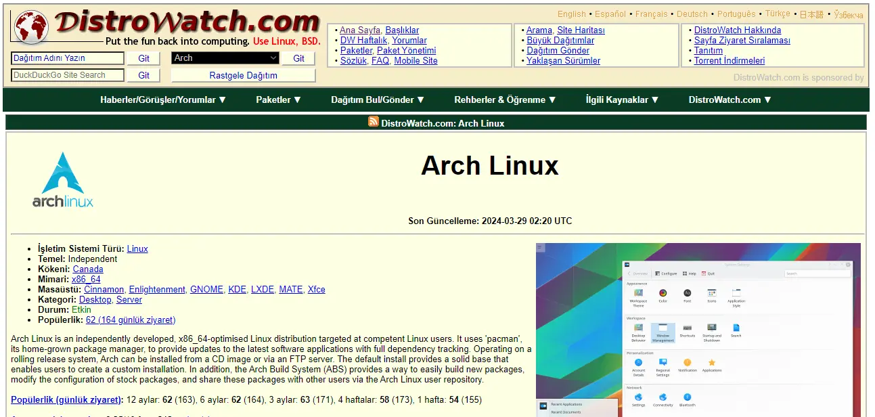Click the x86_64 architecture link

[86, 280]
